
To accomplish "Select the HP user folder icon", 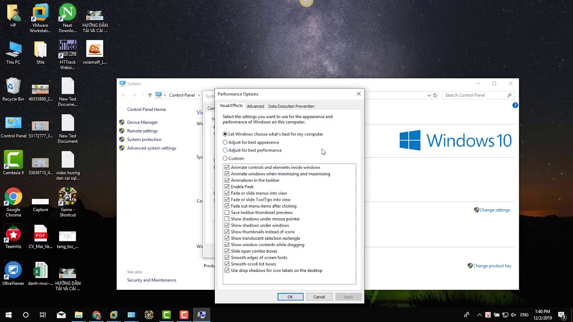I will (x=13, y=16).
